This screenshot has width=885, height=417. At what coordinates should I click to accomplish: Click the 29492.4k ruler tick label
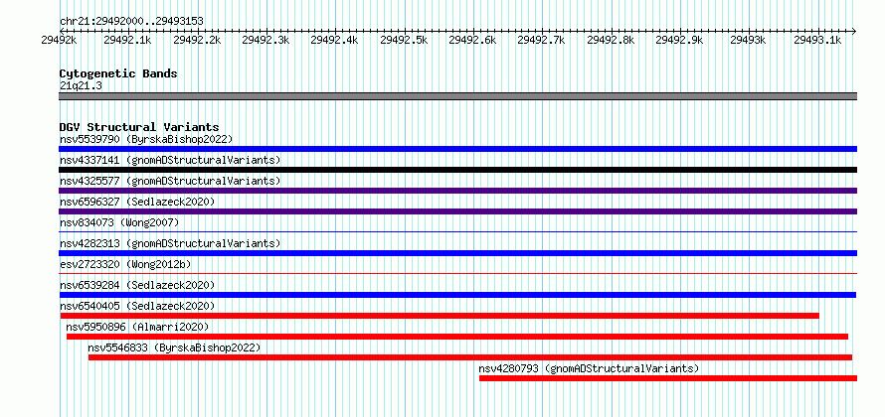coord(335,40)
